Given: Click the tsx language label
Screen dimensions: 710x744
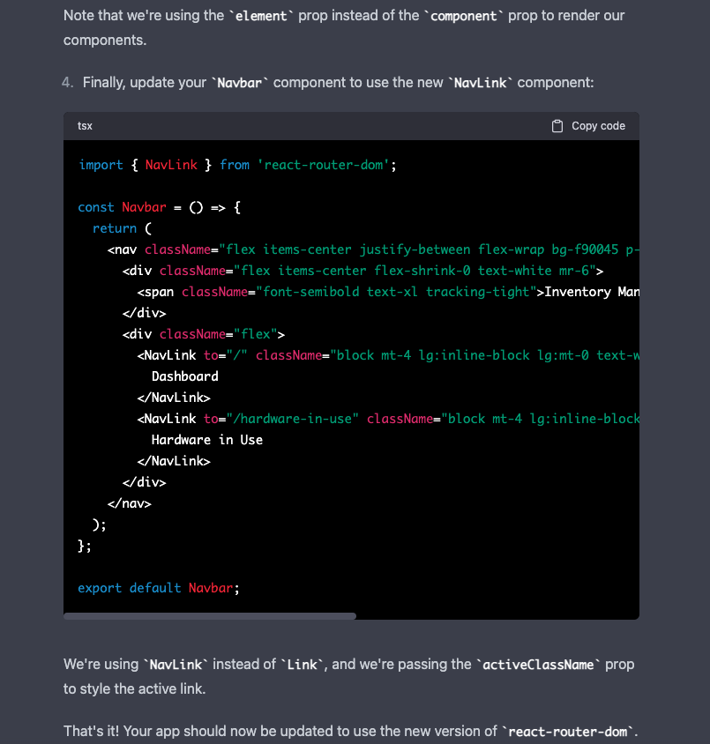Looking at the screenshot, I should tap(85, 126).
